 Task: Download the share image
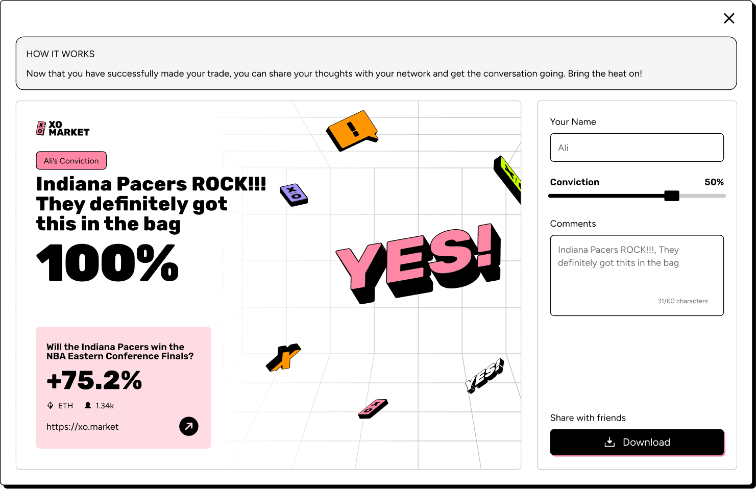point(637,442)
